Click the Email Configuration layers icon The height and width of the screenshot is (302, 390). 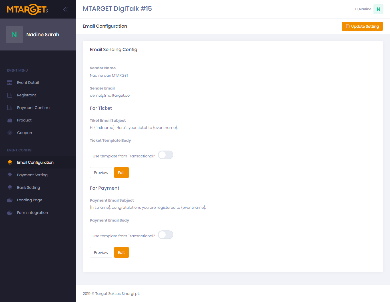[x=10, y=162]
